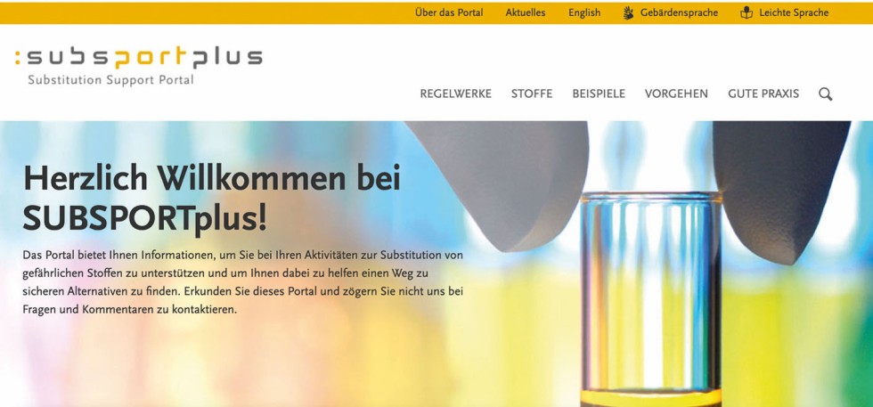
Task: Open the Über das Portal link
Action: point(449,12)
